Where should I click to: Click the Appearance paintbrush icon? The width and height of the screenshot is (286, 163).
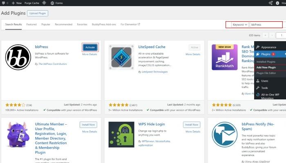pos(258,47)
